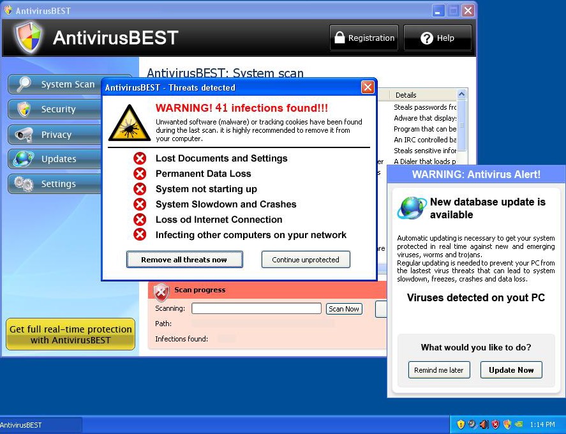The height and width of the screenshot is (434, 566).
Task: Click the red shield alert tray icon
Action: tap(495, 424)
